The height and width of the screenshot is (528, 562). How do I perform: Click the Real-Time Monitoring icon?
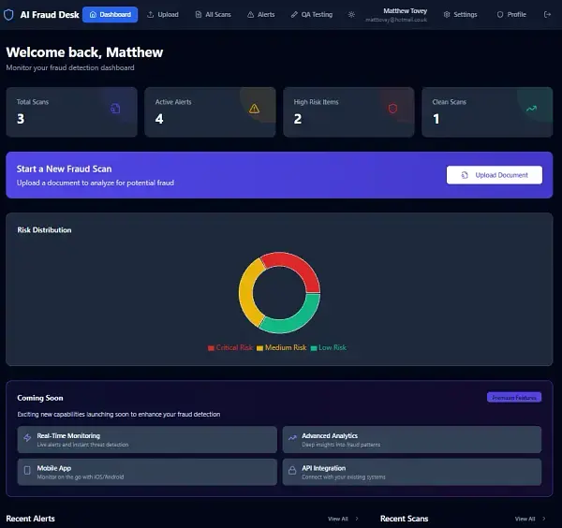[28, 436]
